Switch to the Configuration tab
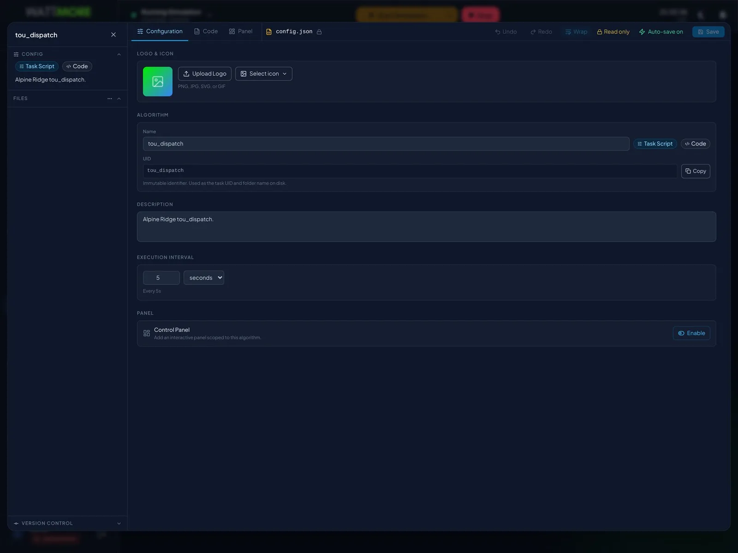The image size is (738, 553). [x=160, y=31]
